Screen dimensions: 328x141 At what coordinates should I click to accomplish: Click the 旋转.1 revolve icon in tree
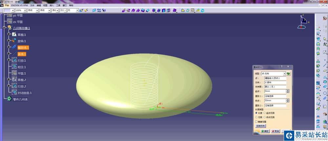pos(14,41)
